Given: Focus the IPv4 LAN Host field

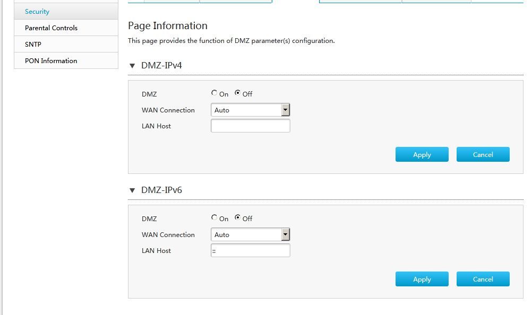Looking at the screenshot, I should point(251,126).
